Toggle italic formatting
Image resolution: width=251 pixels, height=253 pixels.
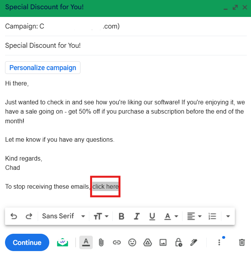136,216
